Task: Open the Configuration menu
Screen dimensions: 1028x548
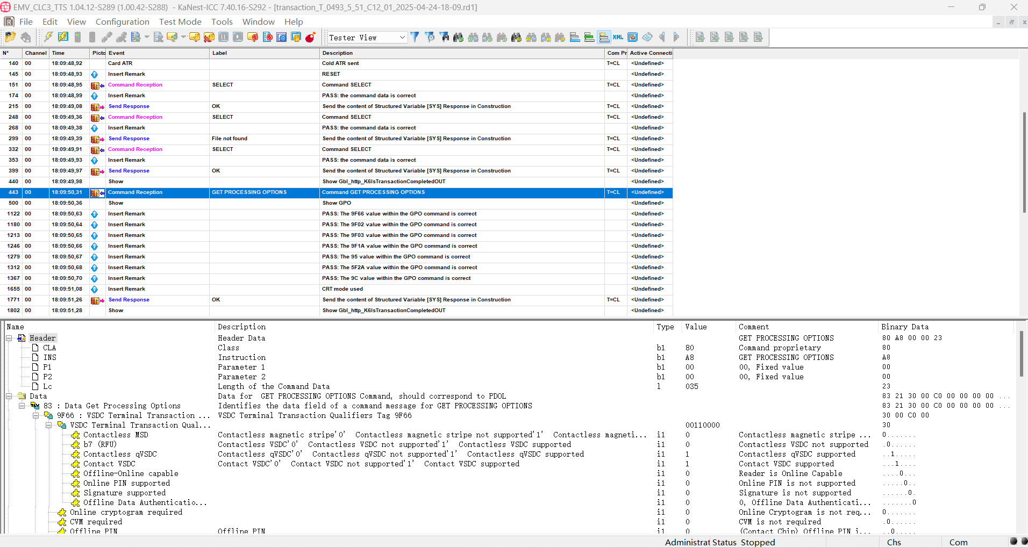Action: point(122,21)
